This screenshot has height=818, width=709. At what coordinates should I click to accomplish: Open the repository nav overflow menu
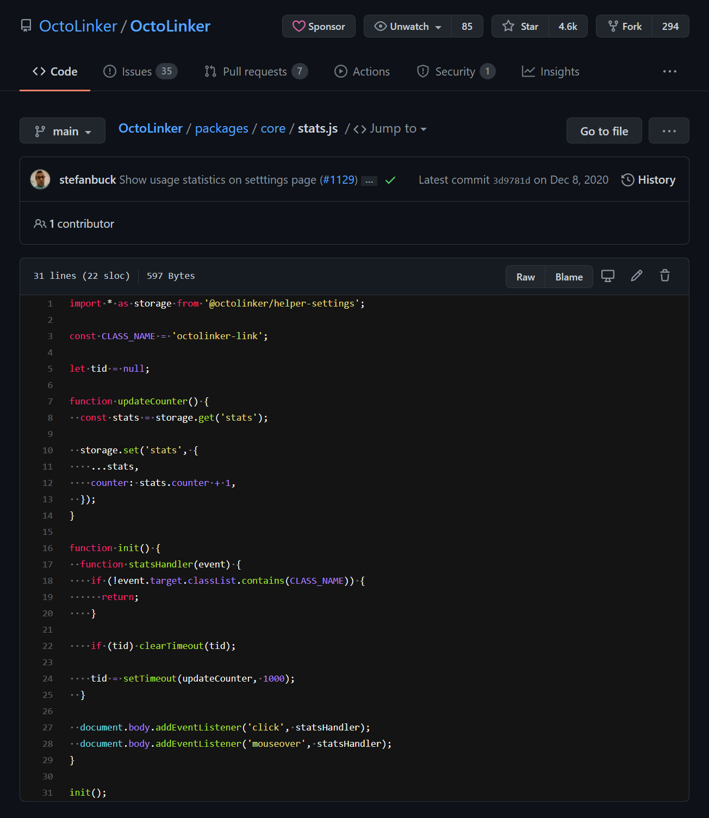(x=670, y=71)
